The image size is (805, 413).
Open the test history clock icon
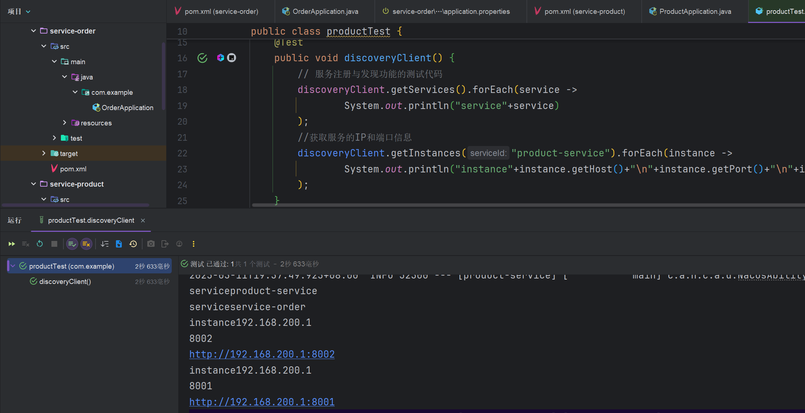pos(133,244)
